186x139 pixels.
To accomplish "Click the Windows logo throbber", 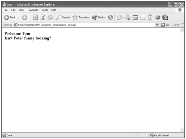I will [x=180, y=10].
